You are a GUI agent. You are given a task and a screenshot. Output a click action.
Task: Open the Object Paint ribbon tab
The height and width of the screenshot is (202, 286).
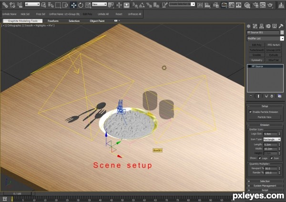(x=97, y=21)
